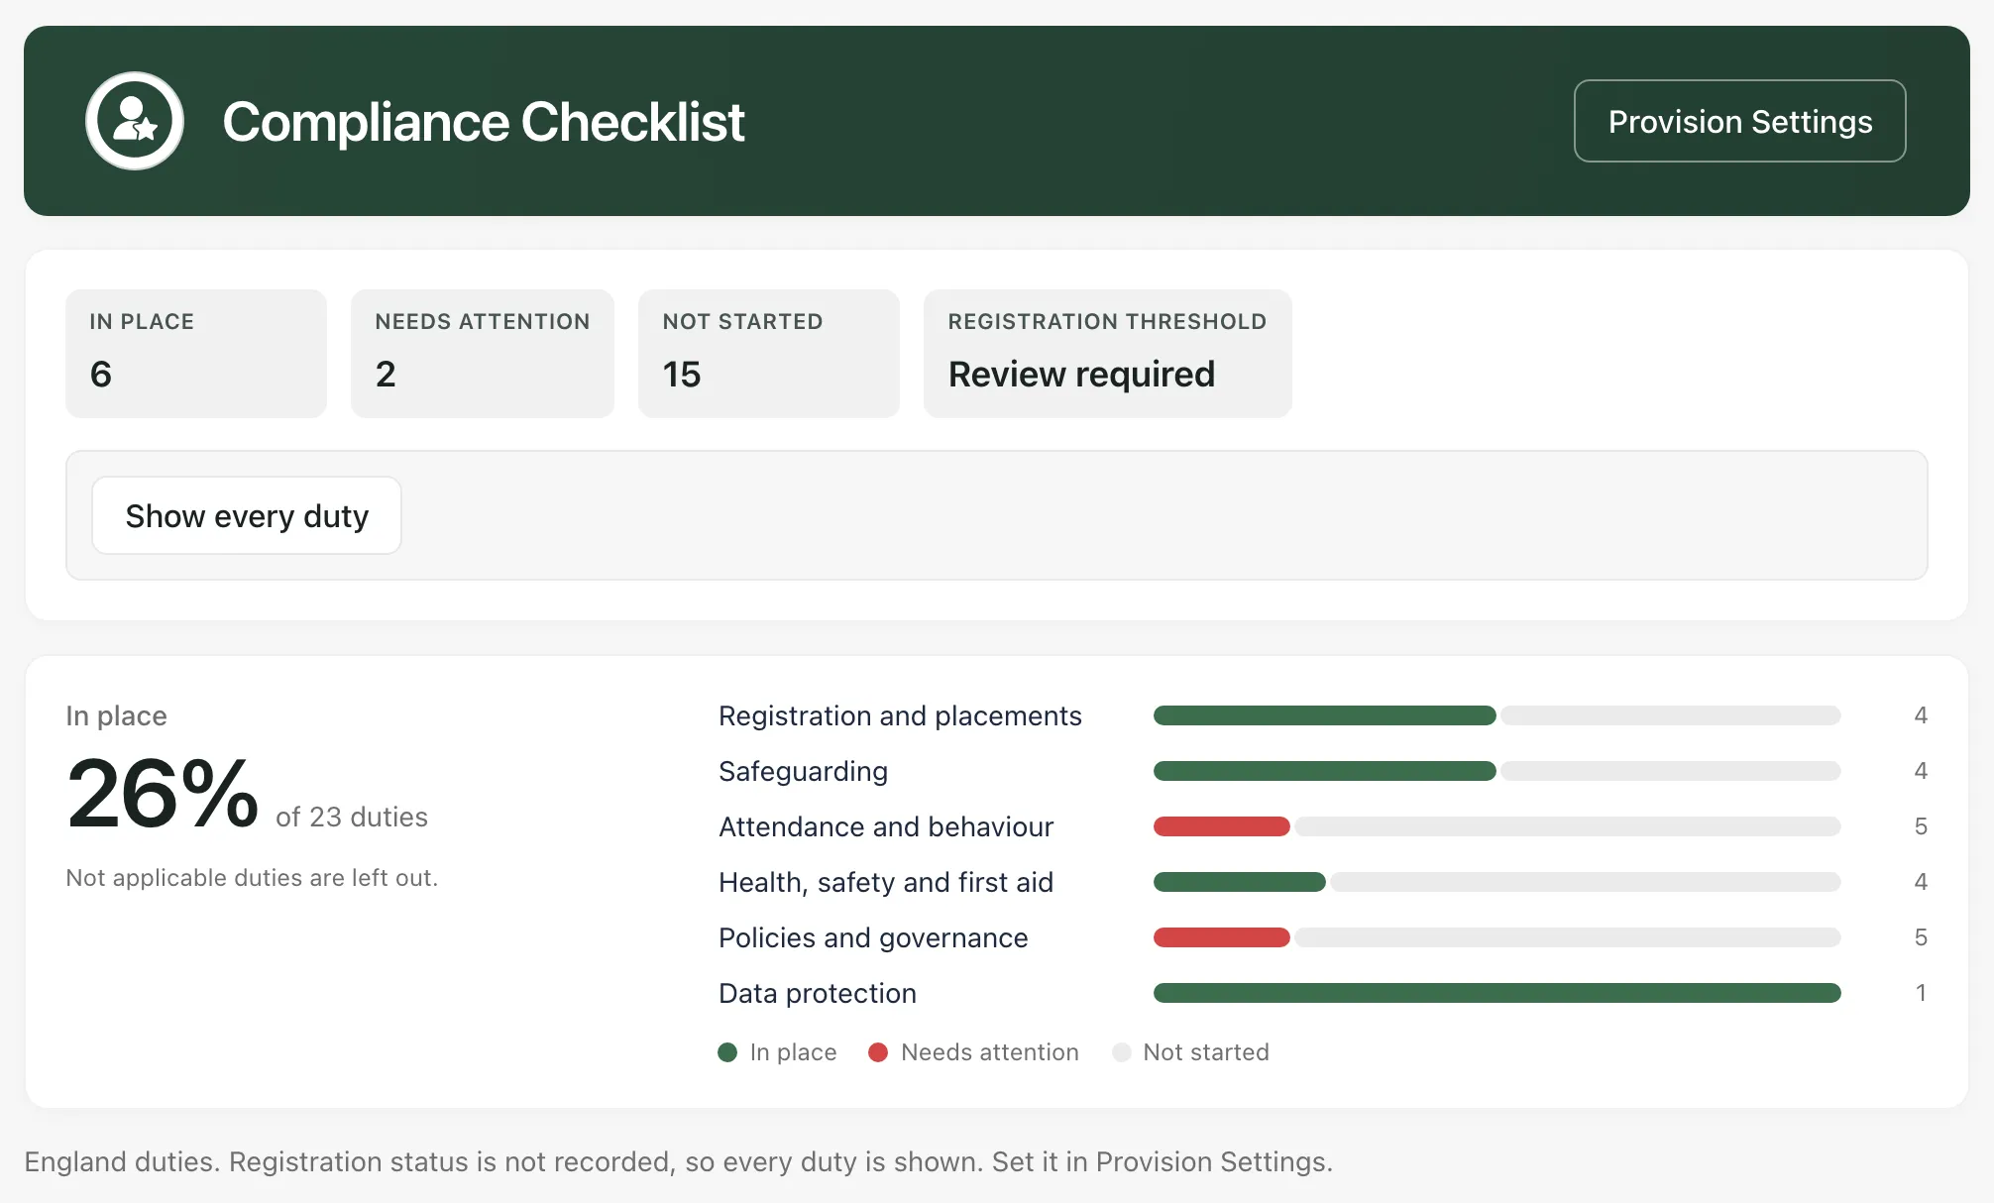Click the 'Needs attention' legend label

click(x=990, y=1052)
